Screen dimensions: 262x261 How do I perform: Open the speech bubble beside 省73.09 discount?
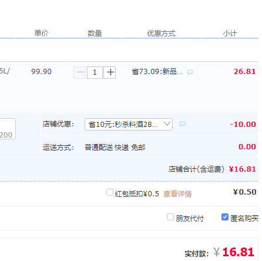[x=190, y=72]
